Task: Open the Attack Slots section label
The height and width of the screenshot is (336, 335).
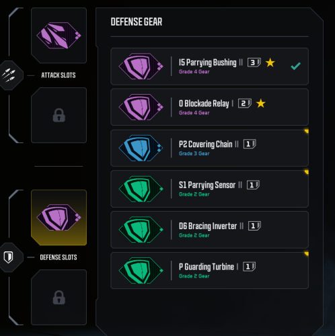Action: (x=59, y=75)
